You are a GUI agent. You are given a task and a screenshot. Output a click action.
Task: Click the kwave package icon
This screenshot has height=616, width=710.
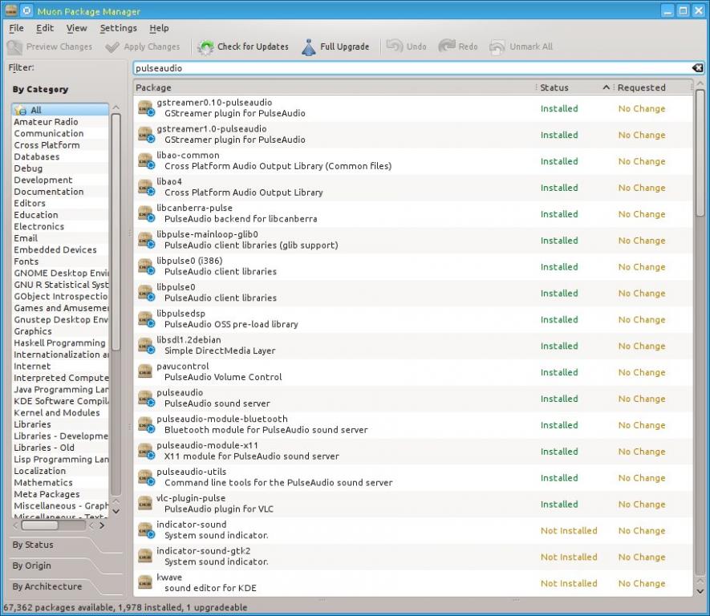[x=145, y=583]
